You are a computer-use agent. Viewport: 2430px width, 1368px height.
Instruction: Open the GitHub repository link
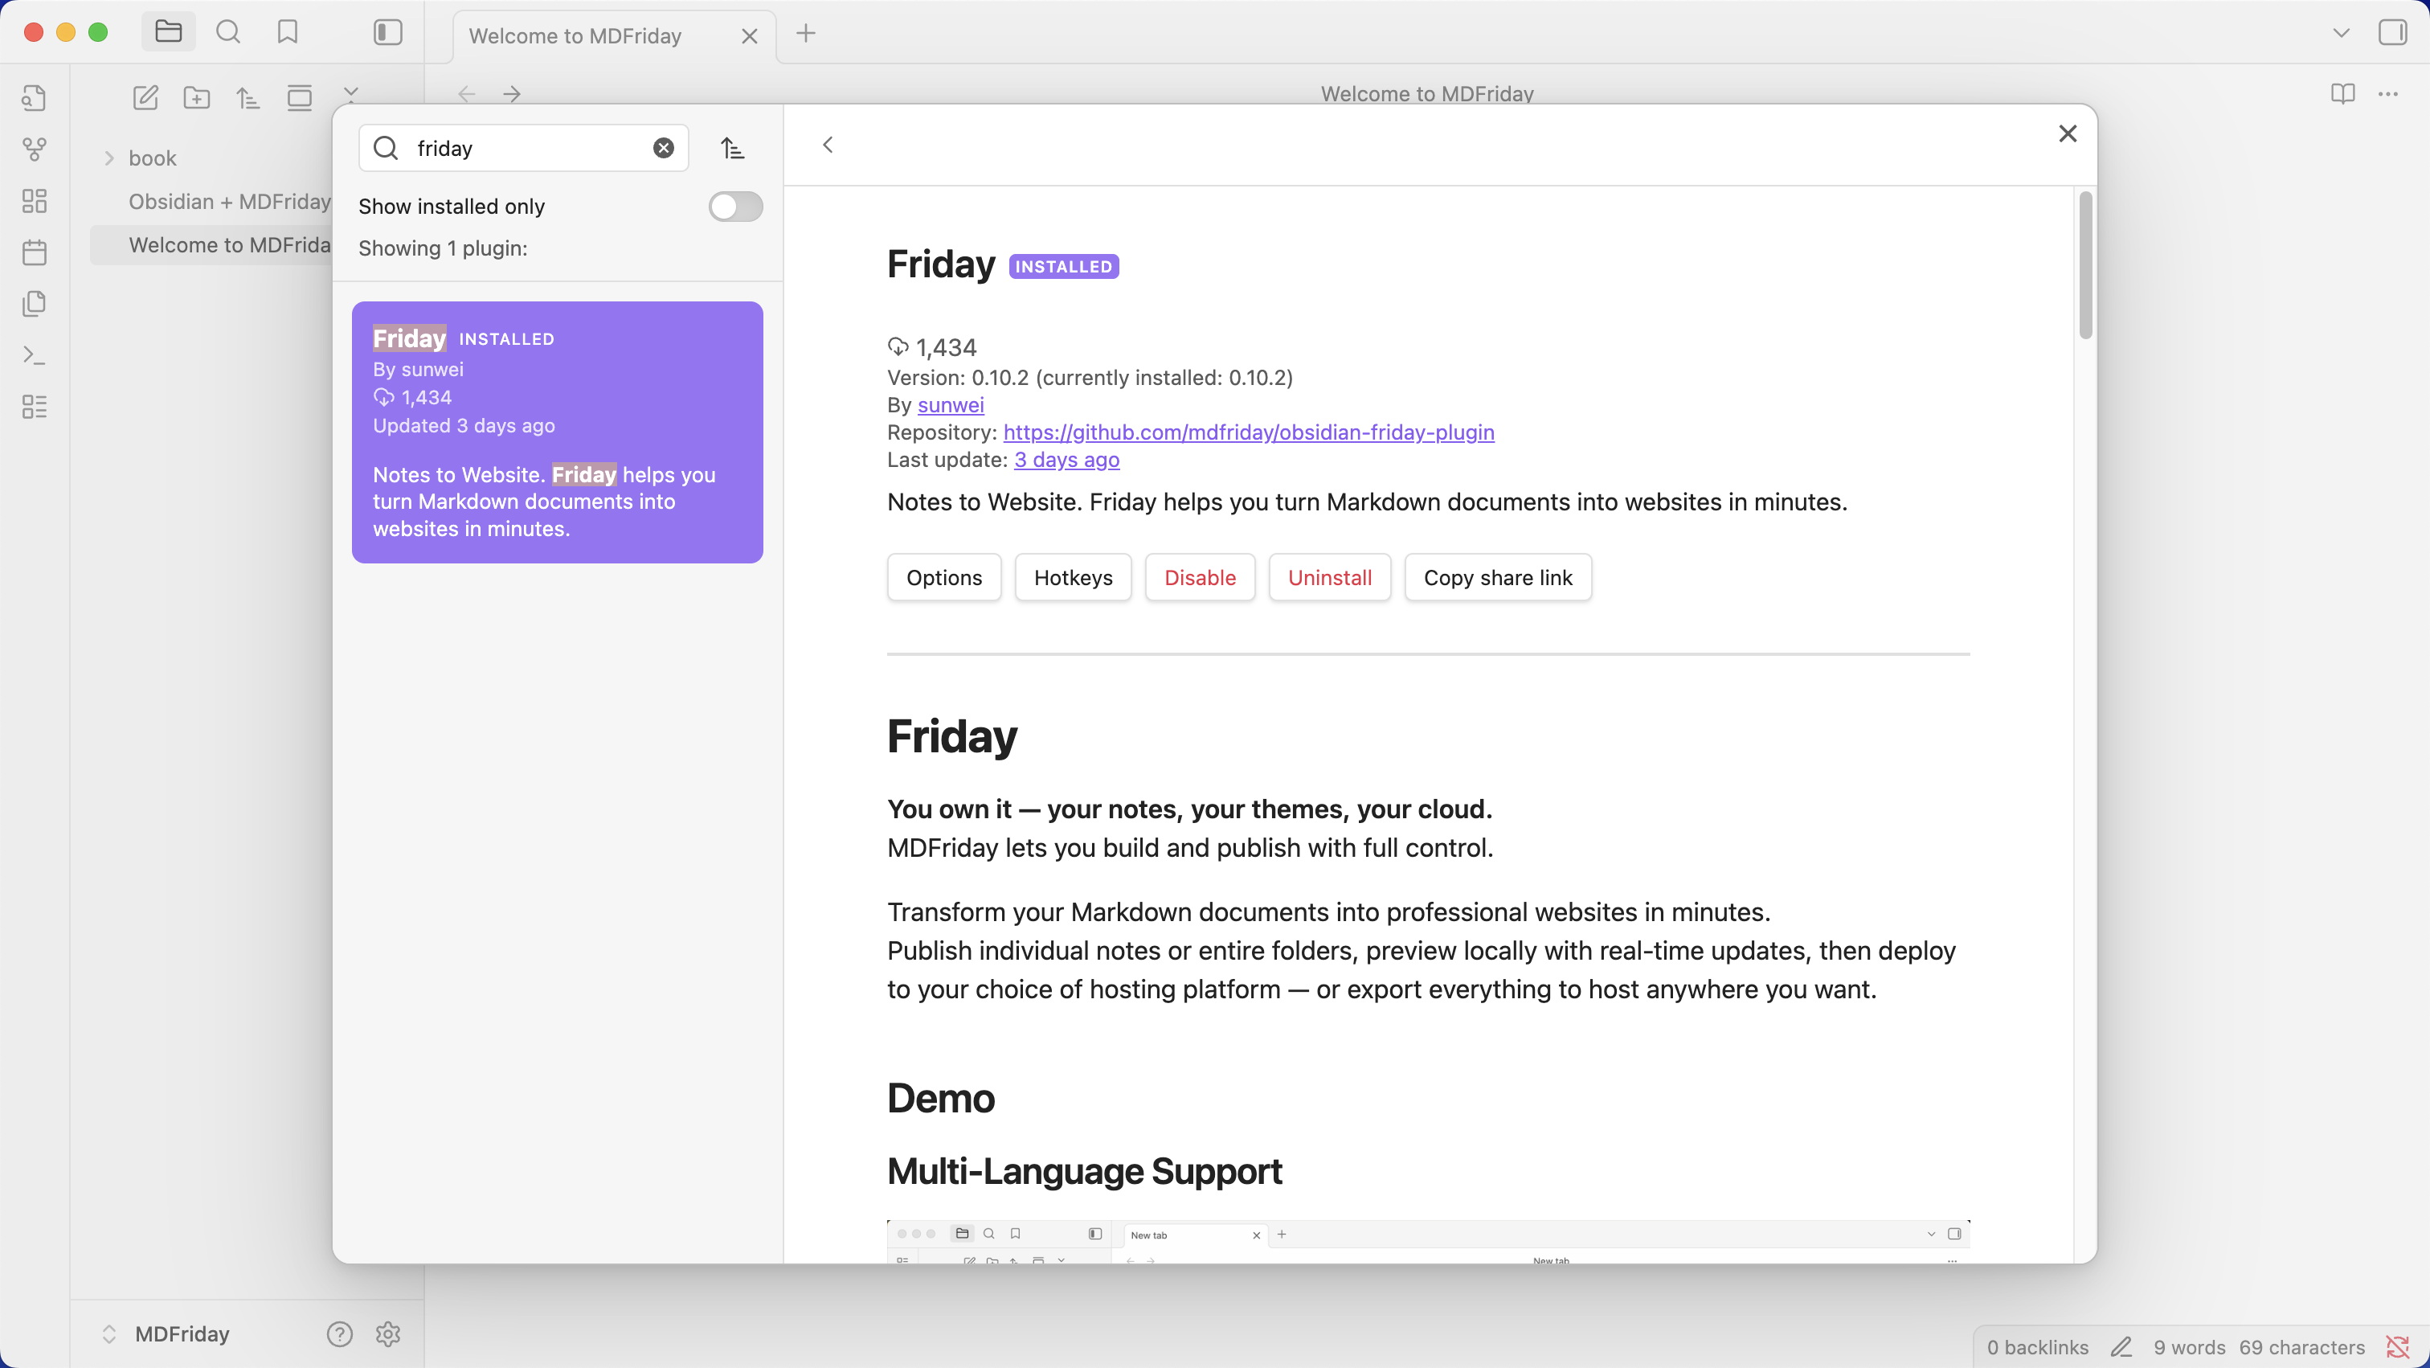tap(1249, 432)
